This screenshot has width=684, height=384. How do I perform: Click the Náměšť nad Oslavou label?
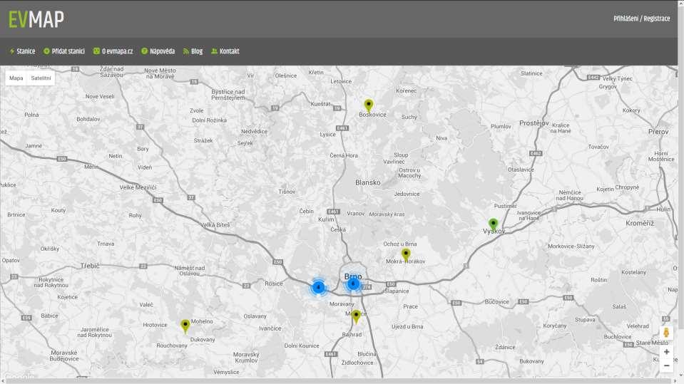click(x=189, y=271)
